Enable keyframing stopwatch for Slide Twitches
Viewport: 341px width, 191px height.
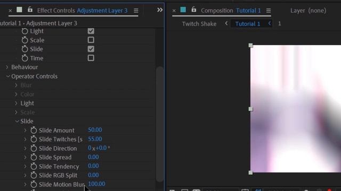pos(34,139)
